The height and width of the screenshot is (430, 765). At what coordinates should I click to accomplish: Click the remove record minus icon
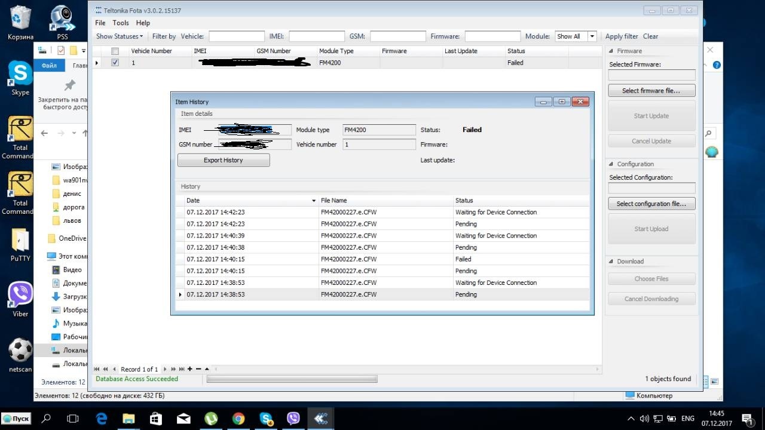coord(198,369)
